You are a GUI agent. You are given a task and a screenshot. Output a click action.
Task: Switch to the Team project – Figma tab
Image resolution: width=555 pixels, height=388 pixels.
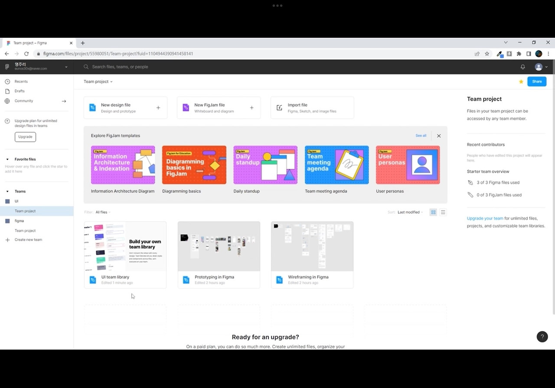(39, 43)
